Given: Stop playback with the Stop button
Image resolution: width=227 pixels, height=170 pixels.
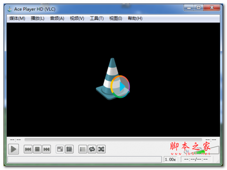Looking at the screenshot, I should pos(37,149).
